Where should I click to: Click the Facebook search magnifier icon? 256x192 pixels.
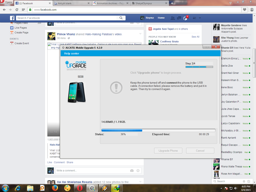[x=121, y=18]
